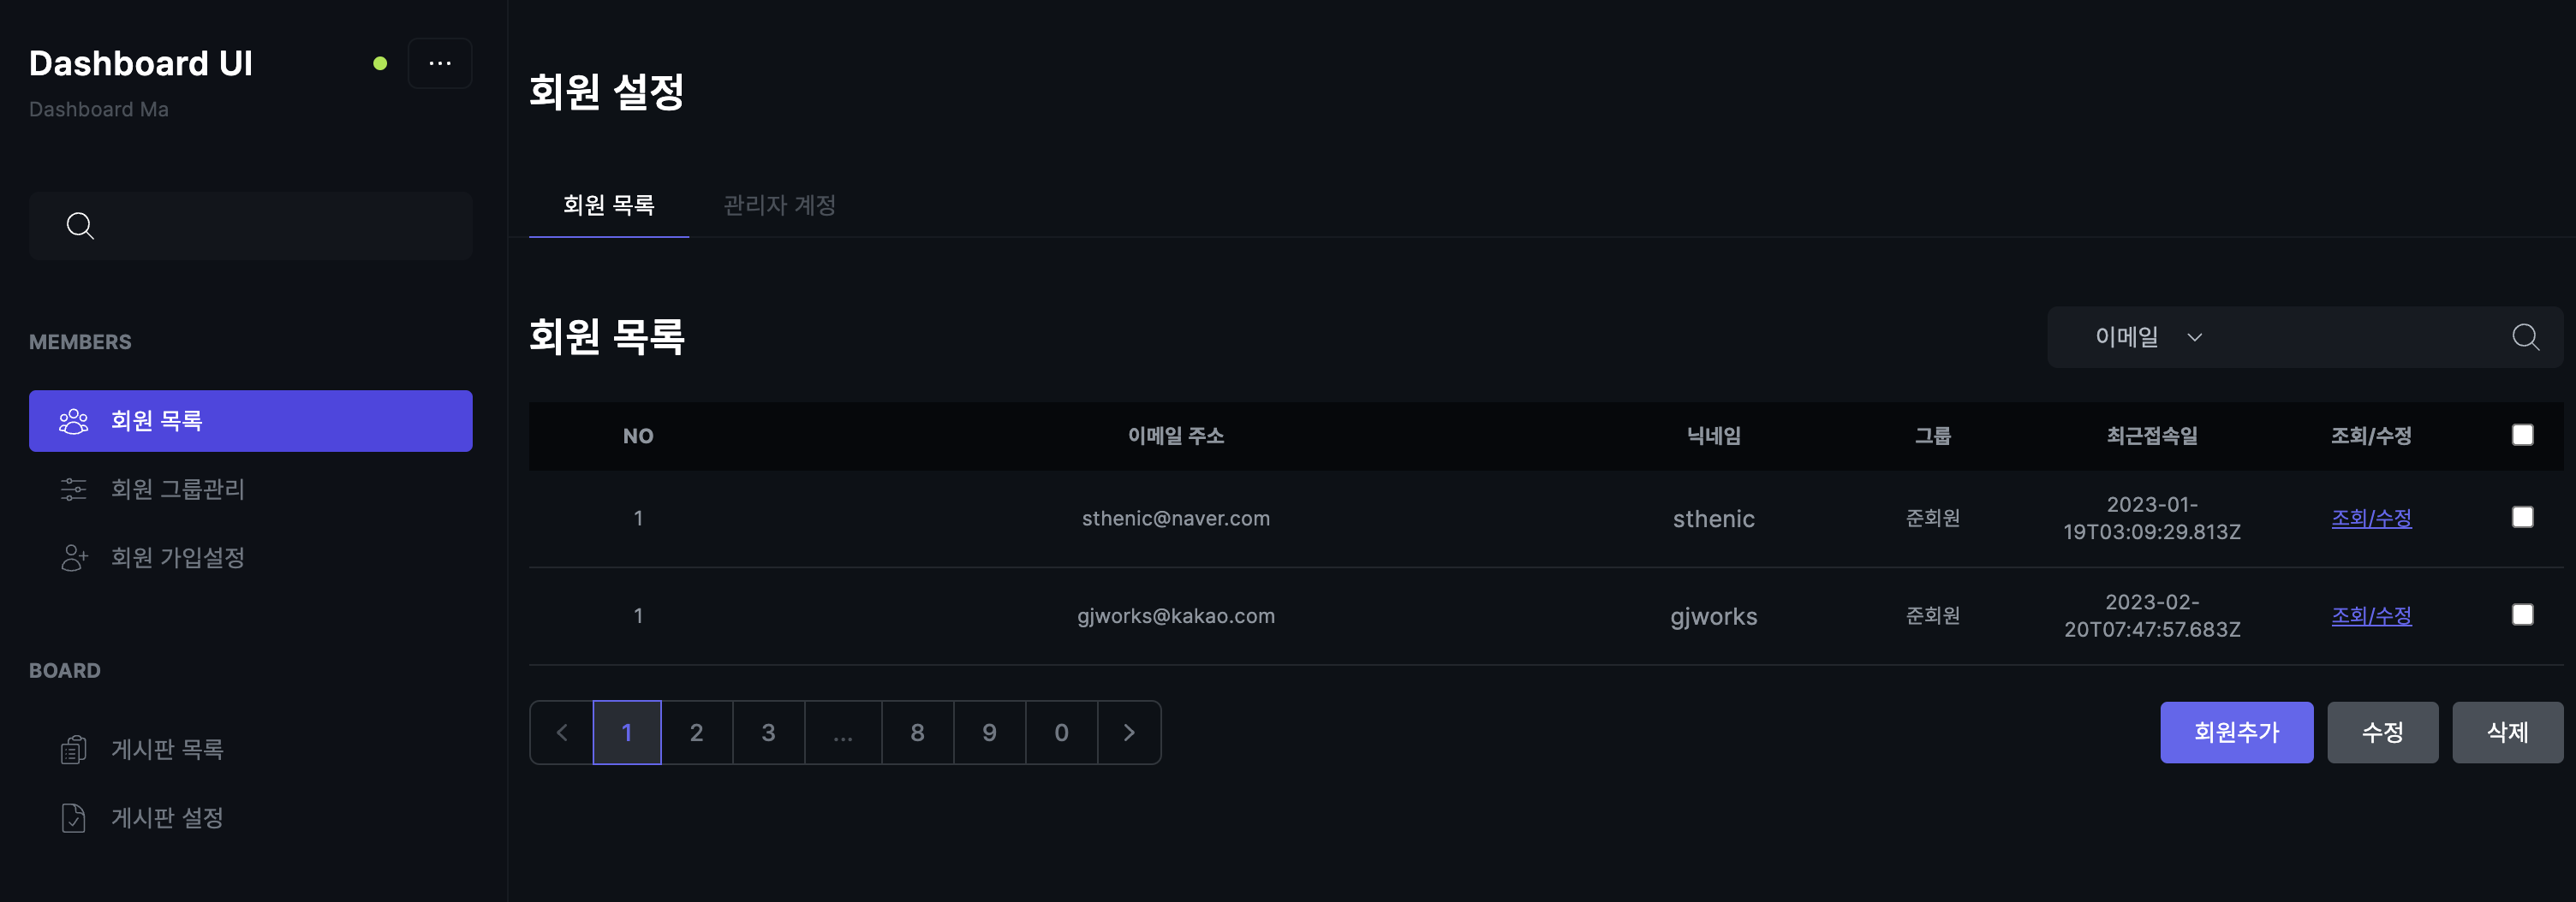The image size is (2576, 902).
Task: Open 조회/수정 link for gjworks
Action: [x=2371, y=616]
